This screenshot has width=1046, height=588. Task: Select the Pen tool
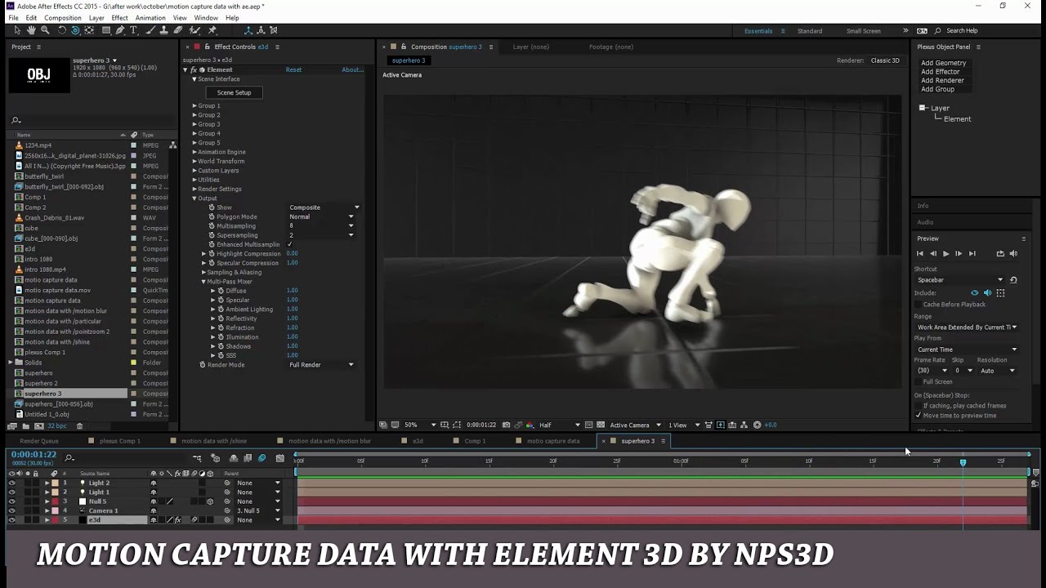[x=119, y=30]
